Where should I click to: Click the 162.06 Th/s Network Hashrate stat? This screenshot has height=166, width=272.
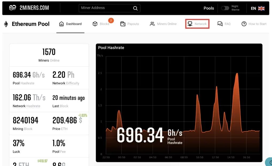tap(29, 101)
